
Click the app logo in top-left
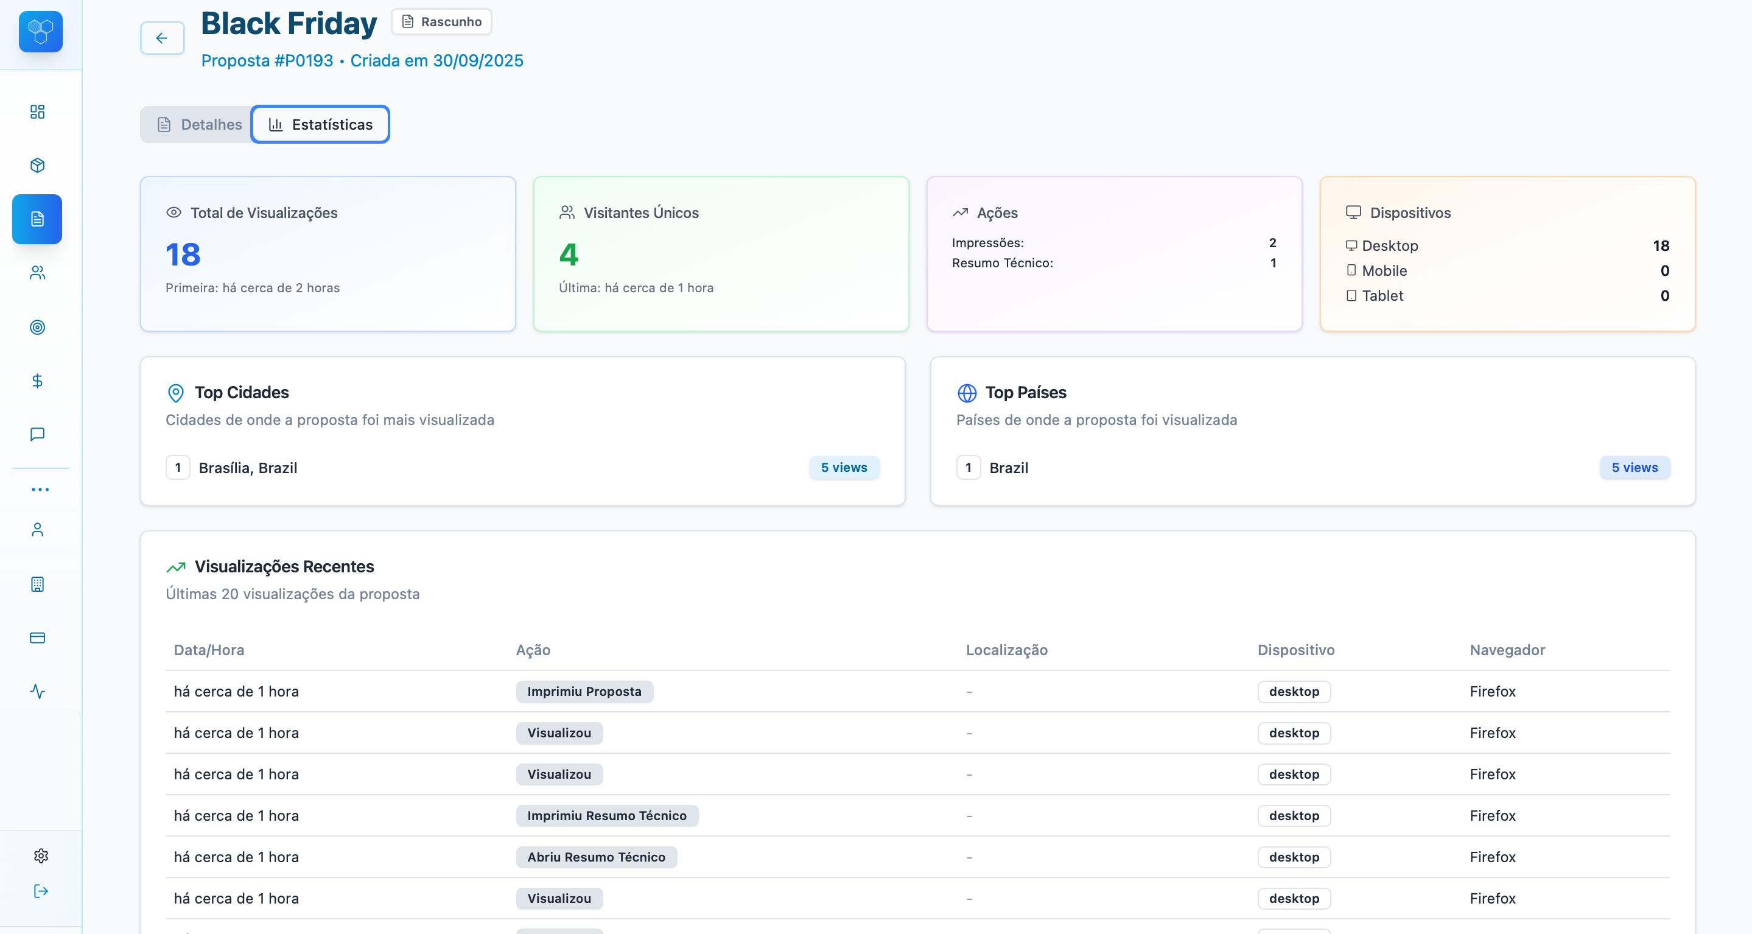41,31
